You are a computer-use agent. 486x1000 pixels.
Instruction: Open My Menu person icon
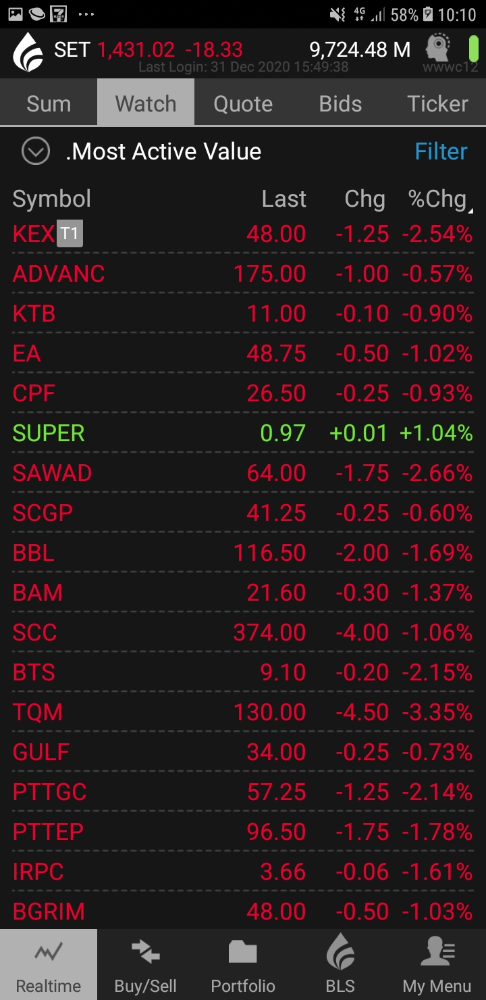click(x=437, y=954)
